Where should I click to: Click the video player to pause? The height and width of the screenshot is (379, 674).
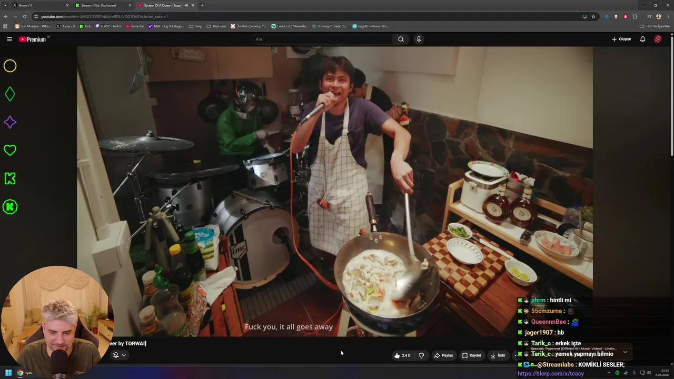point(334,192)
